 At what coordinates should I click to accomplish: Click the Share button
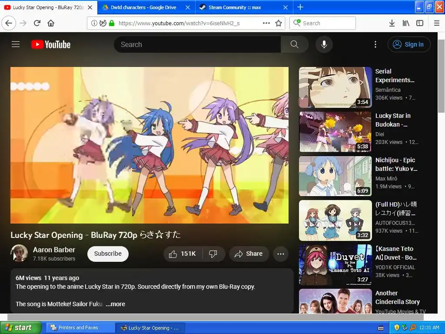(249, 254)
